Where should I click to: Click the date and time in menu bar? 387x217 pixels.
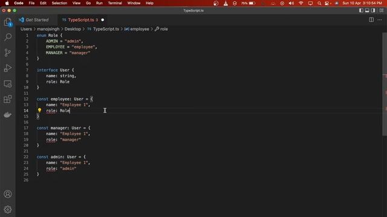point(362,3)
